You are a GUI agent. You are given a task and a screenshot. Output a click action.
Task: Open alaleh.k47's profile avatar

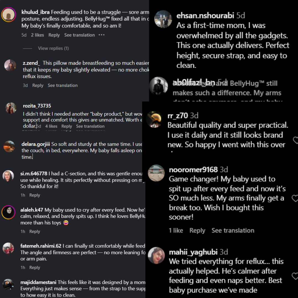[x=8, y=212]
